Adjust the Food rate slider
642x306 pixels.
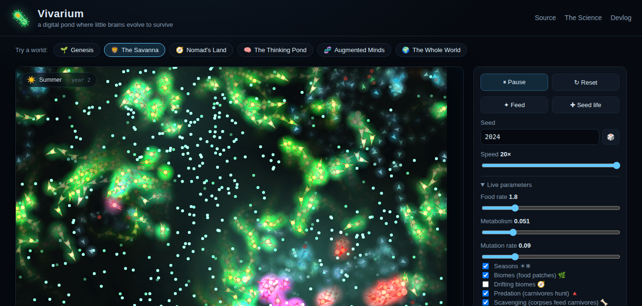coord(550,208)
